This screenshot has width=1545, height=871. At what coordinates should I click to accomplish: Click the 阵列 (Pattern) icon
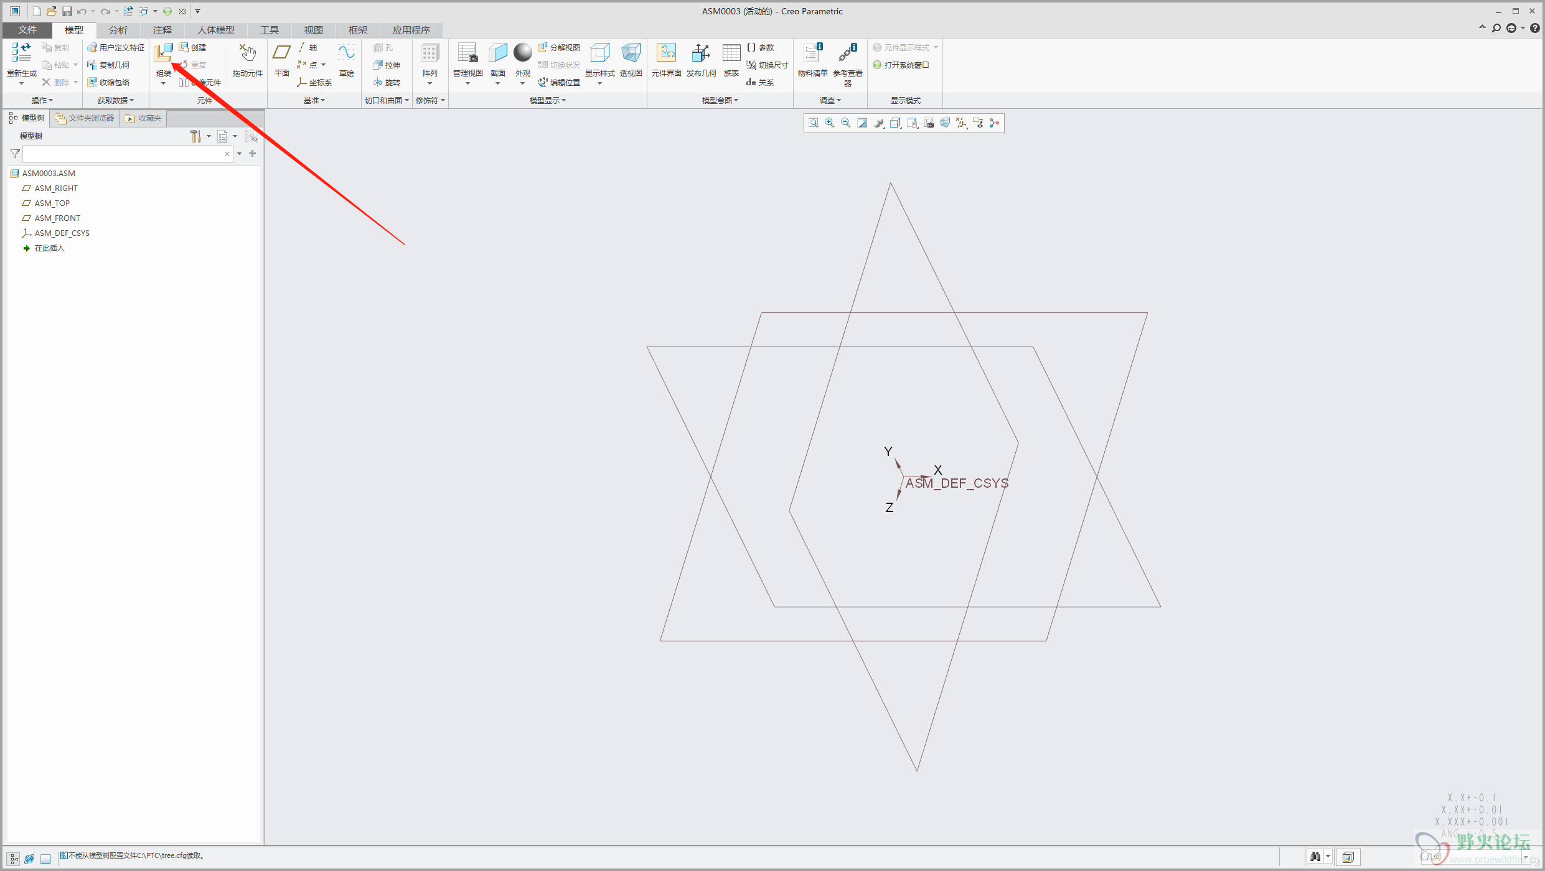coord(430,53)
